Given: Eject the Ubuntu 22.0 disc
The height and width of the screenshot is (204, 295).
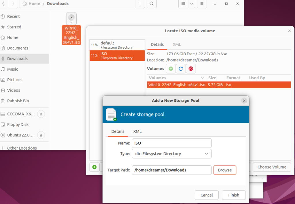Looking at the screenshot, I should 41,135.
